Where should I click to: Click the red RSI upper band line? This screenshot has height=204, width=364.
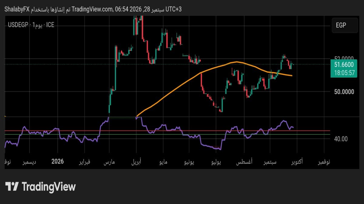pyautogui.click(x=167, y=131)
